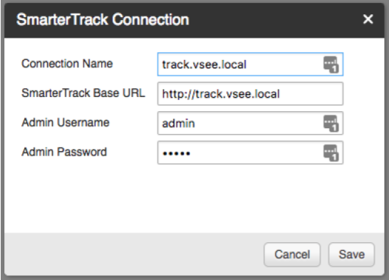Save the SmarterTrack connection settings

tap(351, 254)
